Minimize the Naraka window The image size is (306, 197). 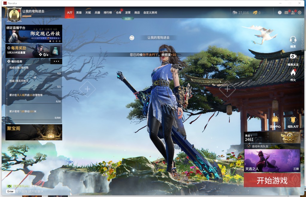click(280, 3)
